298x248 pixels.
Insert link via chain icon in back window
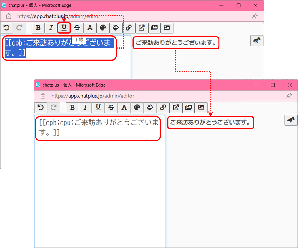coord(129,28)
